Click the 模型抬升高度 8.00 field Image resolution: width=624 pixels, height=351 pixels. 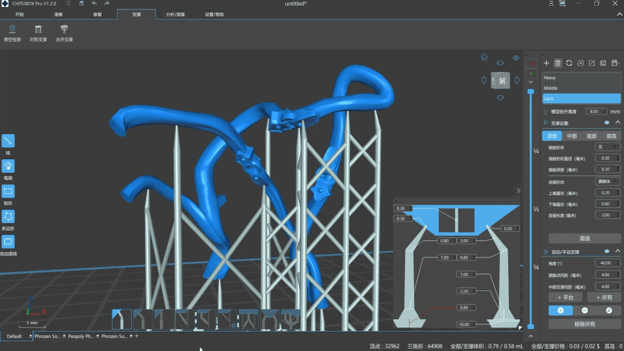click(x=596, y=111)
